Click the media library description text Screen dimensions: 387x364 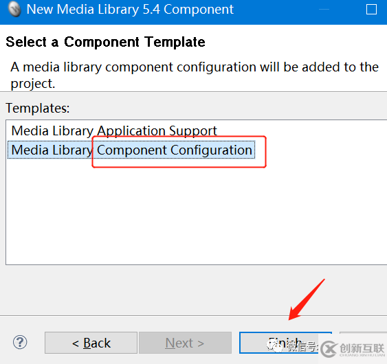pos(195,75)
